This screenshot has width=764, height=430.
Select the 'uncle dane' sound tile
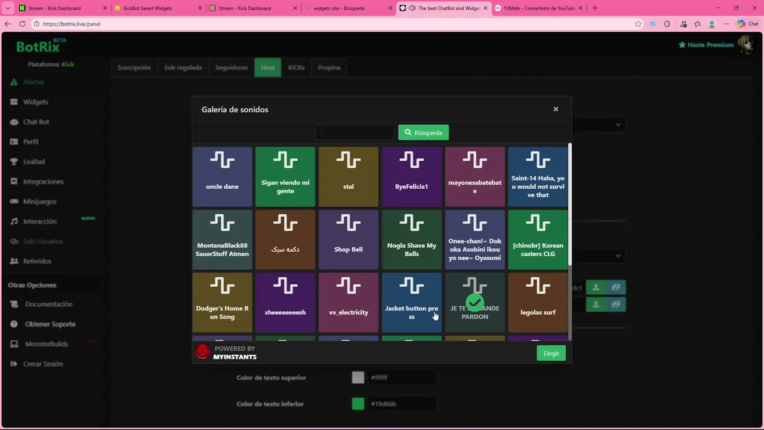pyautogui.click(x=222, y=177)
